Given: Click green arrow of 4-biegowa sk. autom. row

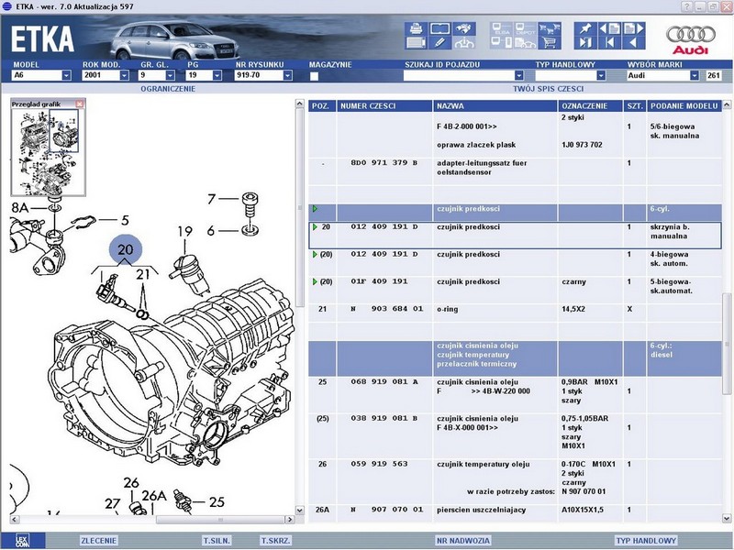Looking at the screenshot, I should click(315, 255).
